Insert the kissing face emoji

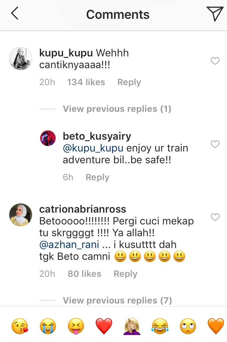(x=20, y=326)
